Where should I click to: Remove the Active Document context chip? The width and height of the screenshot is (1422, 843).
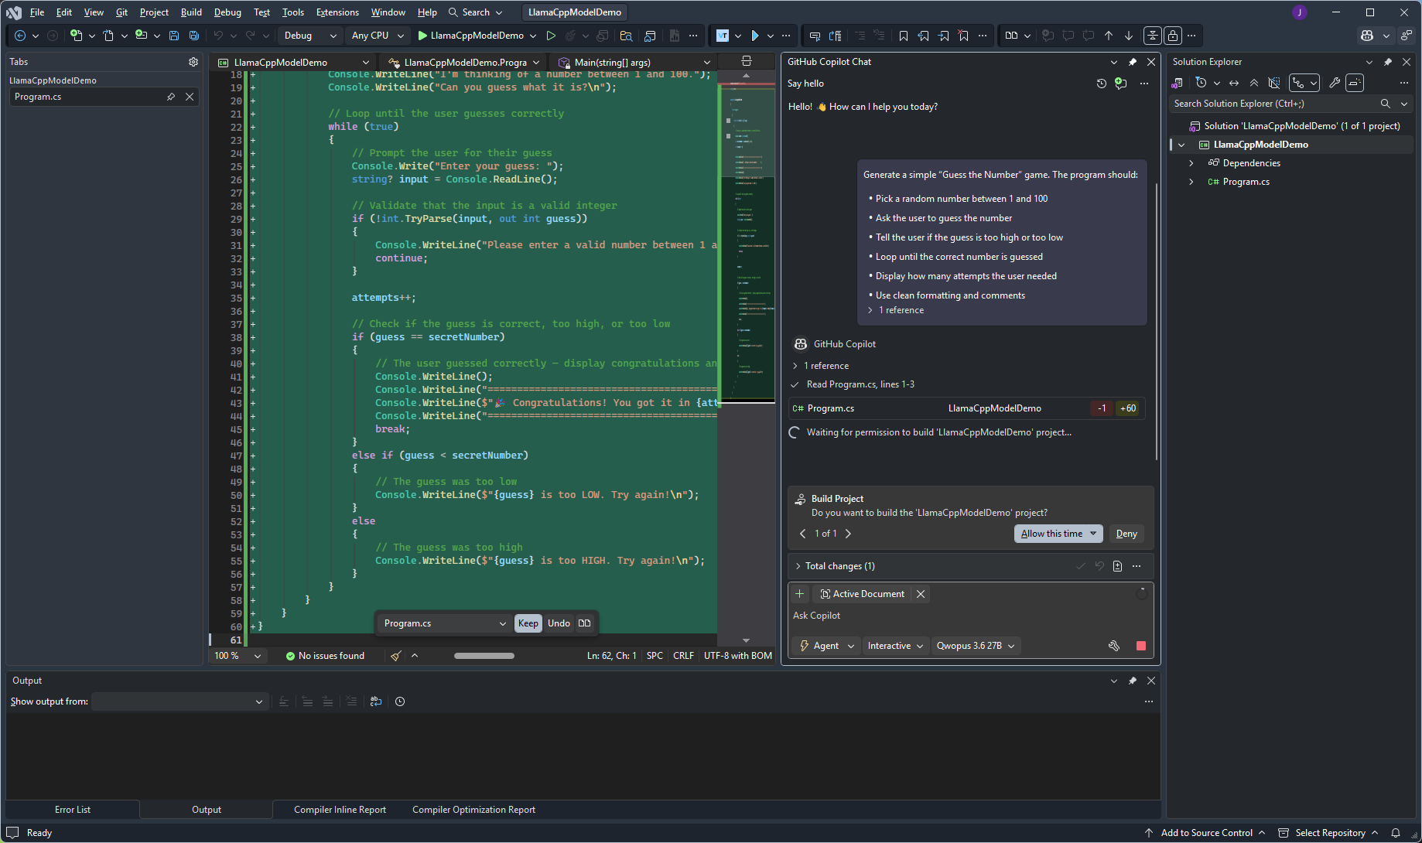tap(921, 594)
